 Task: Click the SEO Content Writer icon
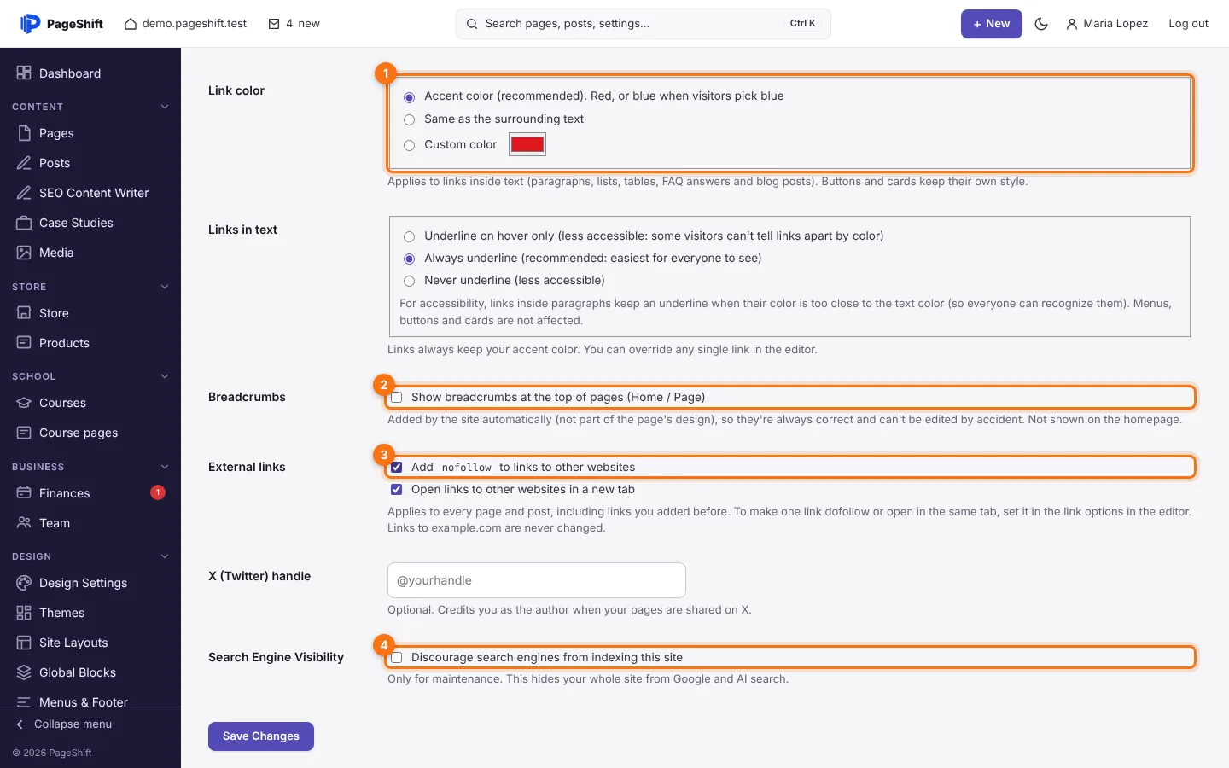(24, 193)
